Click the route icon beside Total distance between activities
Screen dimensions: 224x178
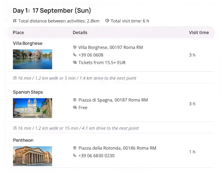(15, 21)
